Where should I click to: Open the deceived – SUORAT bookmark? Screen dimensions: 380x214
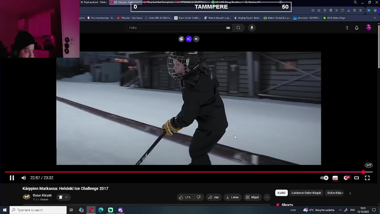pyautogui.click(x=306, y=18)
